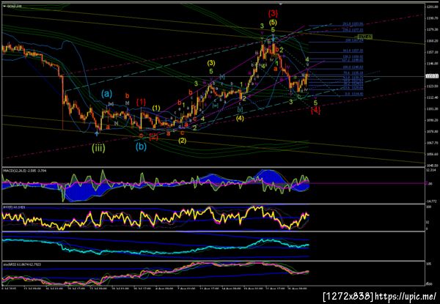
Task: Select the yellow (2) wave label
Action: 183,141
